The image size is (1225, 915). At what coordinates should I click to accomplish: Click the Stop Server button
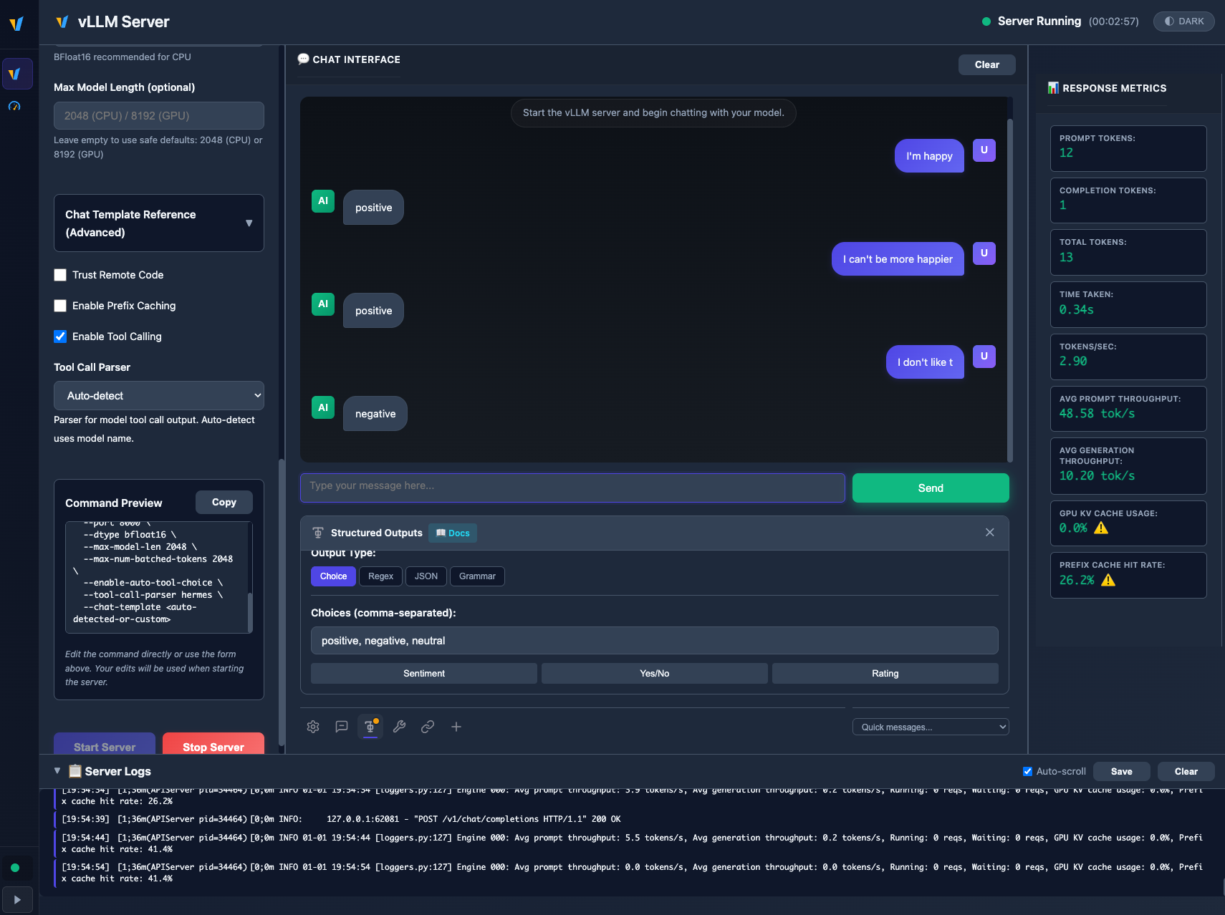213,745
